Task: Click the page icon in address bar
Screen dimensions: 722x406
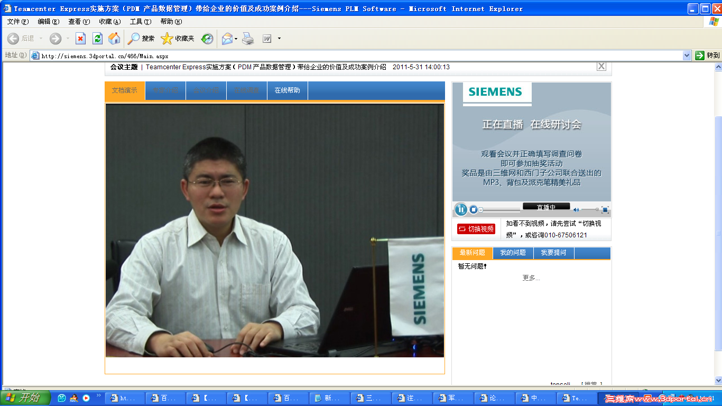Action: [35, 56]
